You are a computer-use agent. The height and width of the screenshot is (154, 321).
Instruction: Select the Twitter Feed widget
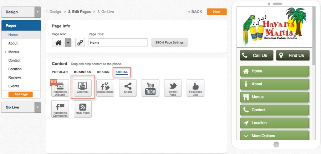[173, 88]
